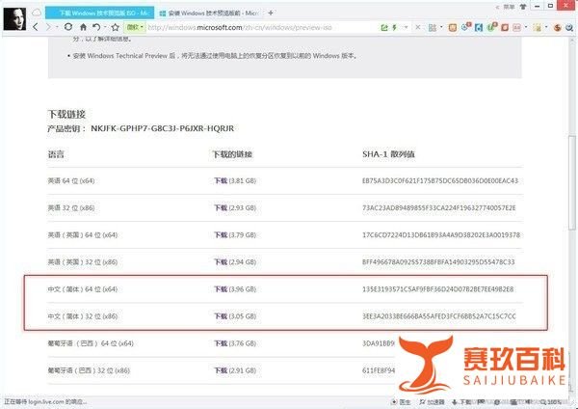Restore closed tab with the undo arrow
Viewport: 578px width, 409px height.
pos(96,27)
